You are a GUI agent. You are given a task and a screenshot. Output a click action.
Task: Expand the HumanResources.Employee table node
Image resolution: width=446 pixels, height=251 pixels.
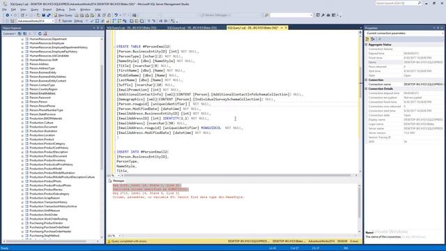coord(22,43)
